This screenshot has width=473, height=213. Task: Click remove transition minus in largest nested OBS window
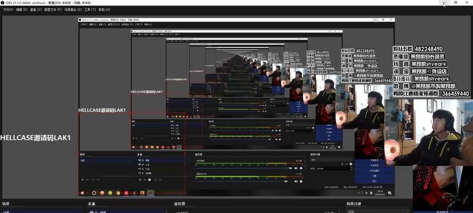346,164
